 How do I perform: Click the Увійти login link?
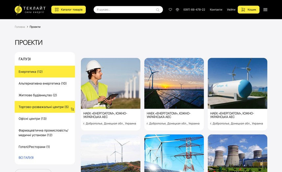pos(231,10)
